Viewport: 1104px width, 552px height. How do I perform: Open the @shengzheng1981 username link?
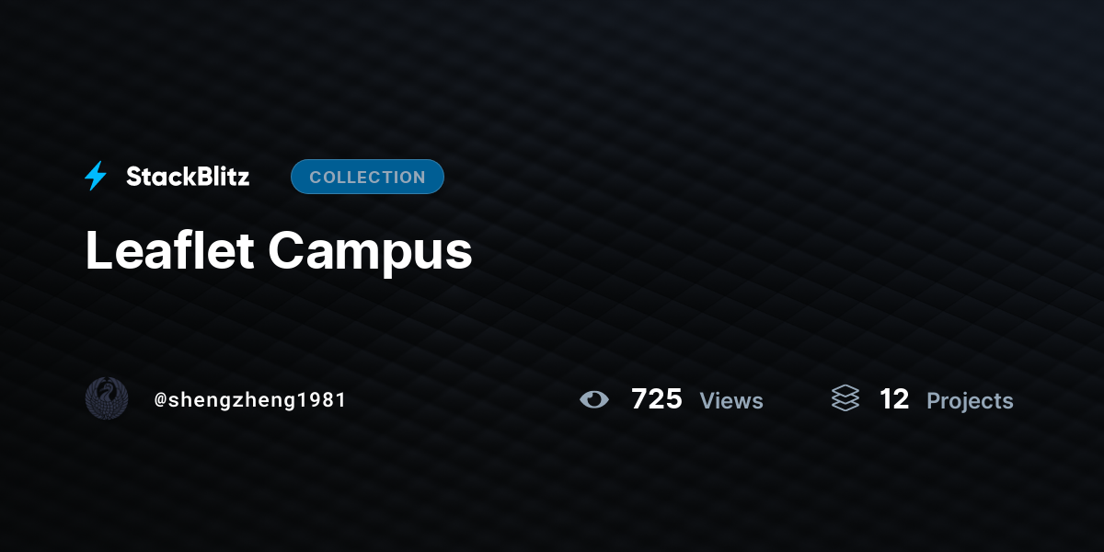click(x=250, y=400)
